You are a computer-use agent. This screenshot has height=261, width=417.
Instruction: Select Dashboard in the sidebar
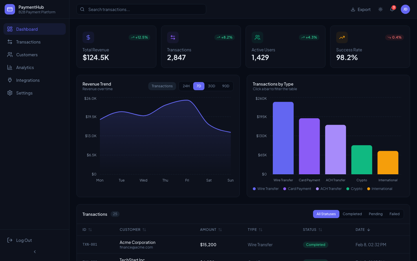[x=35, y=29]
